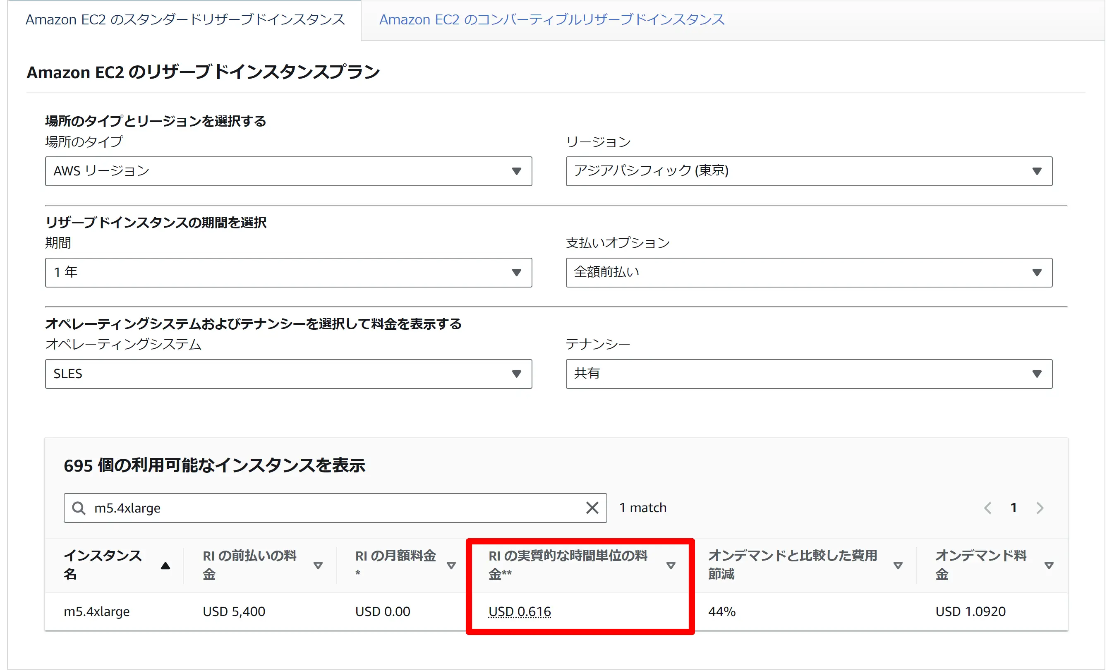
Task: Clear the search field with the X icon
Action: 592,508
